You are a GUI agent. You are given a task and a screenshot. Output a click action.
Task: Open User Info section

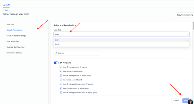point(10,24)
